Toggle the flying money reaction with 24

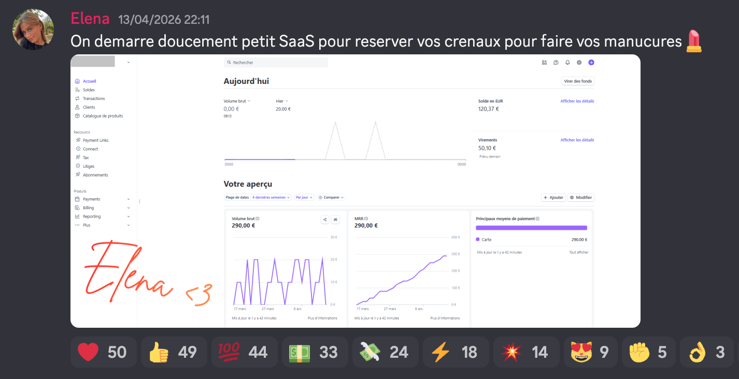pyautogui.click(x=385, y=352)
